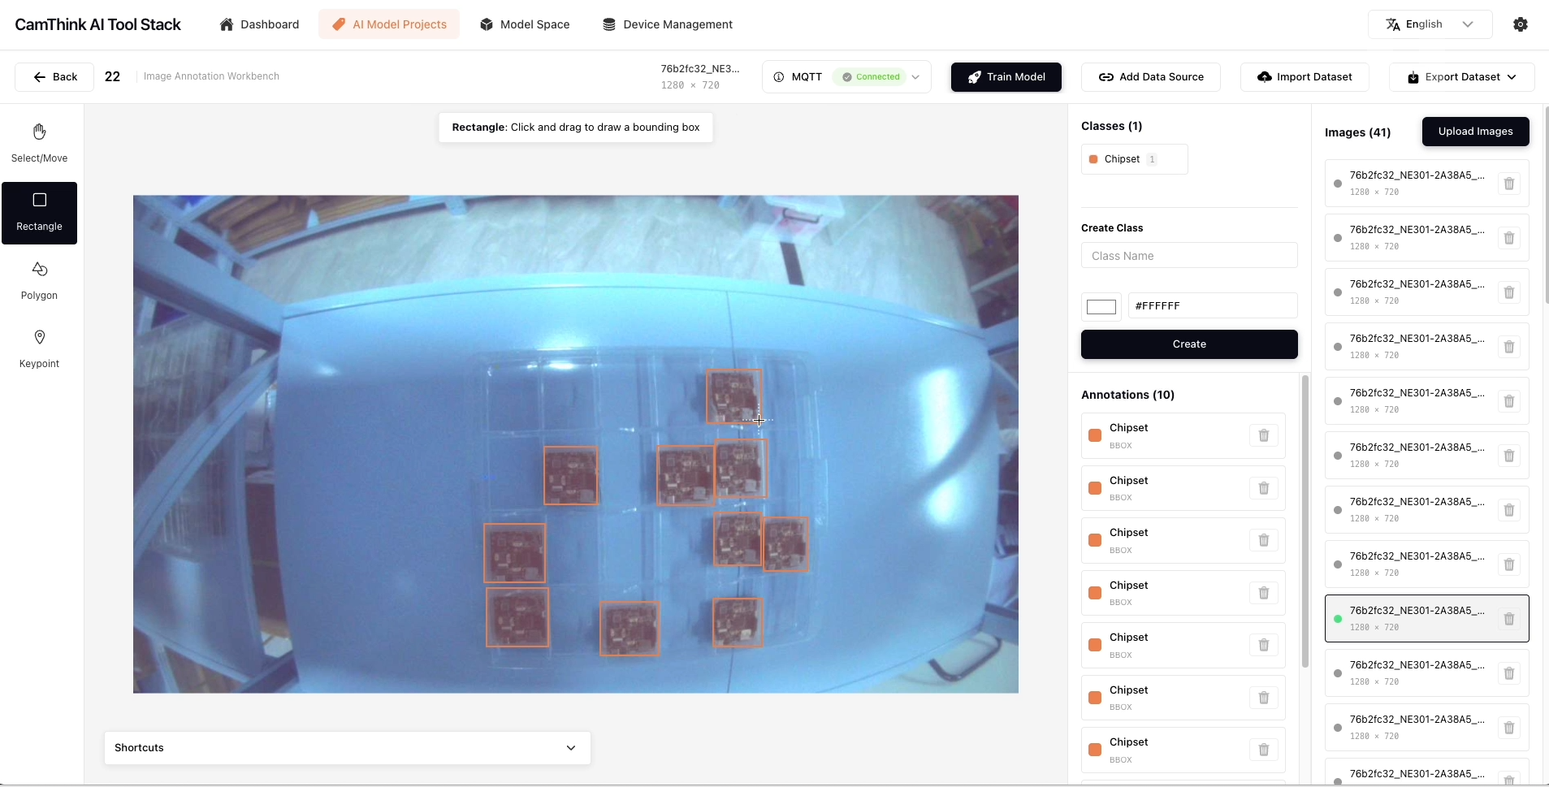Select the Select/Move hand tool
The height and width of the screenshot is (787, 1549).
pos(39,142)
